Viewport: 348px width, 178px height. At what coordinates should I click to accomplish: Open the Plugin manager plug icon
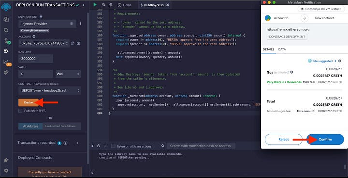(6, 160)
